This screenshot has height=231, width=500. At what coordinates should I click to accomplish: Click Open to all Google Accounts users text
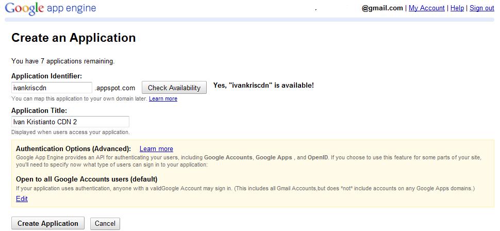(87, 179)
